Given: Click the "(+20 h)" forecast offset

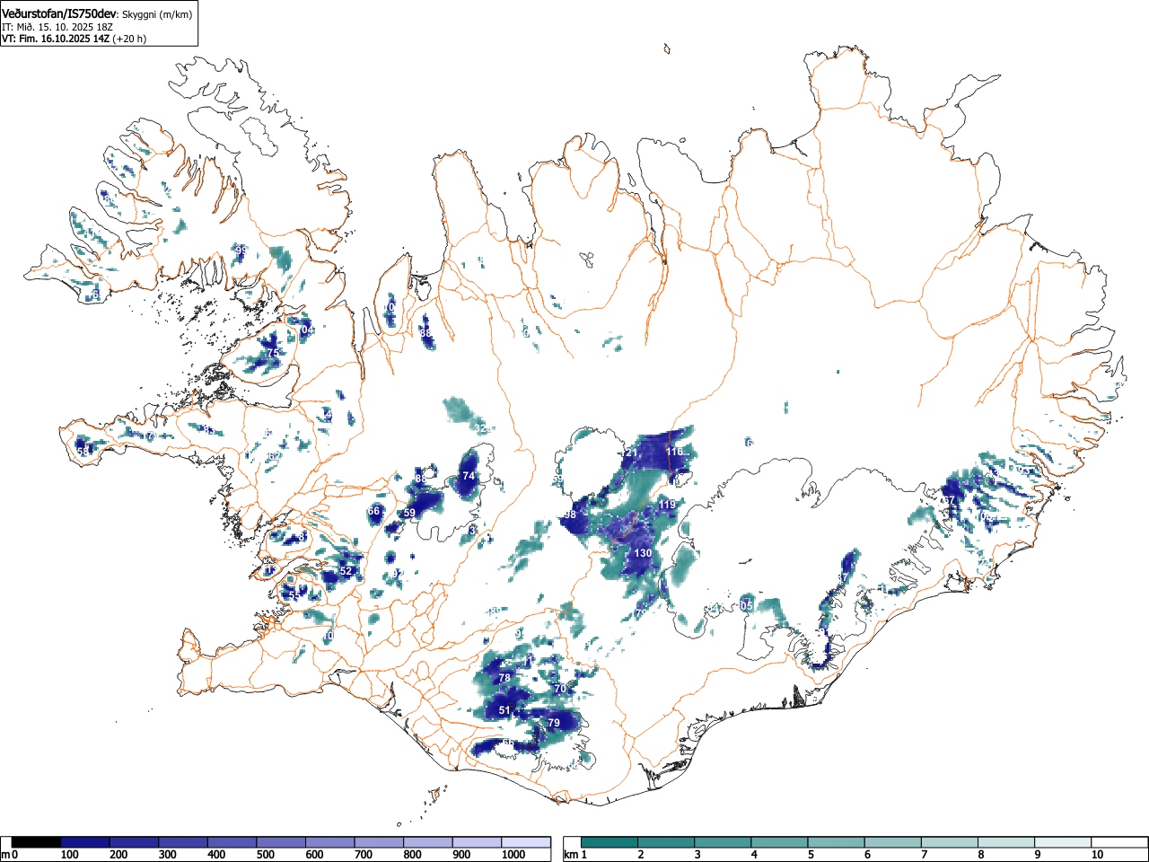Looking at the screenshot, I should tap(130, 39).
